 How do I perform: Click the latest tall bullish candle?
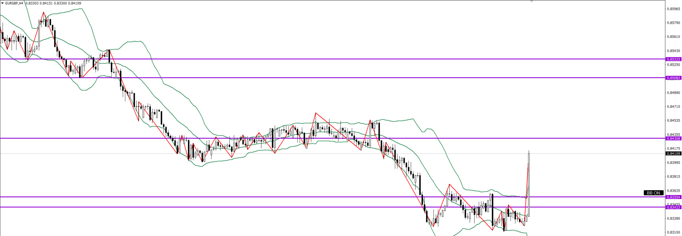[x=529, y=184]
